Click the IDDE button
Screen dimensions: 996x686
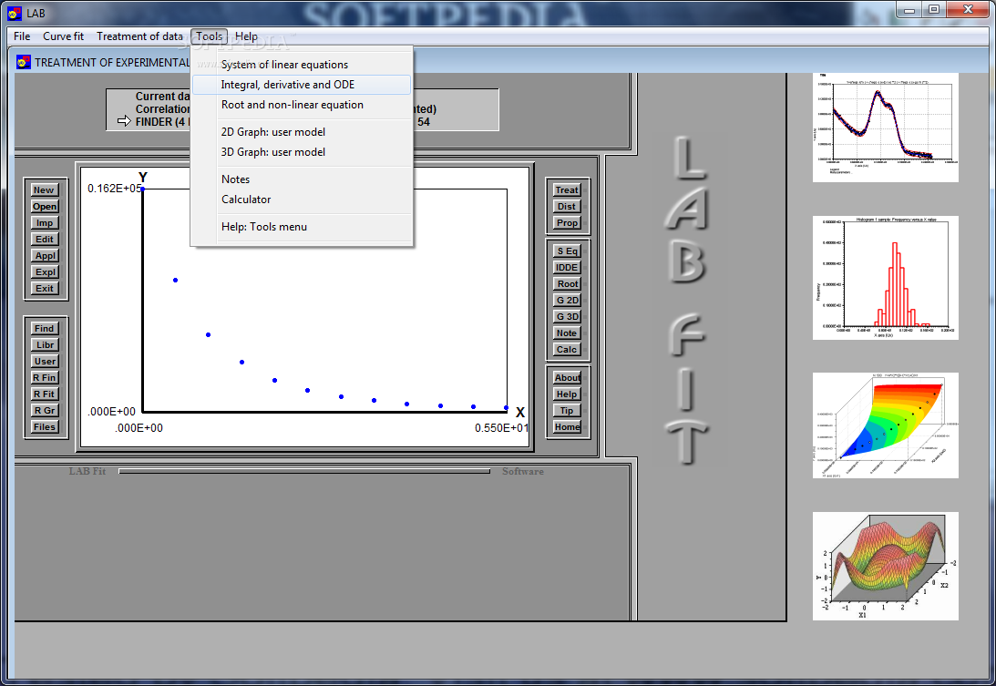(567, 268)
